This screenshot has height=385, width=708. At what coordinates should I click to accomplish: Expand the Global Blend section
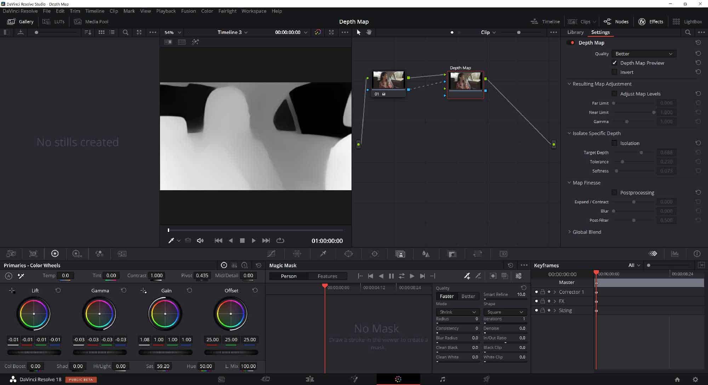(569, 232)
